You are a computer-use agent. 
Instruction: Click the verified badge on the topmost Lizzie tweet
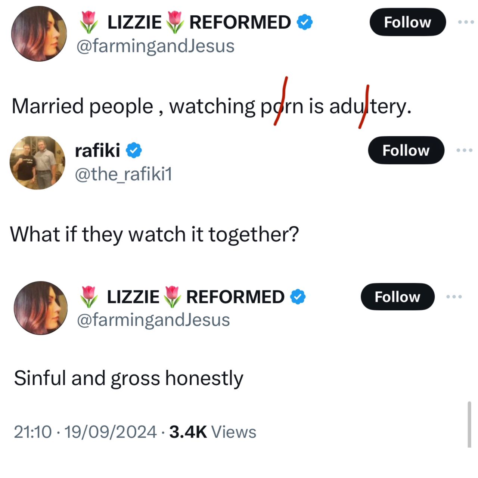[304, 22]
